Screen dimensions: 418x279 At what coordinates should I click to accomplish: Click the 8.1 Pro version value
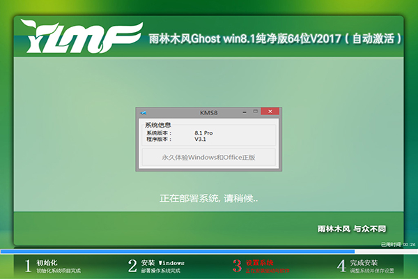[x=203, y=133]
